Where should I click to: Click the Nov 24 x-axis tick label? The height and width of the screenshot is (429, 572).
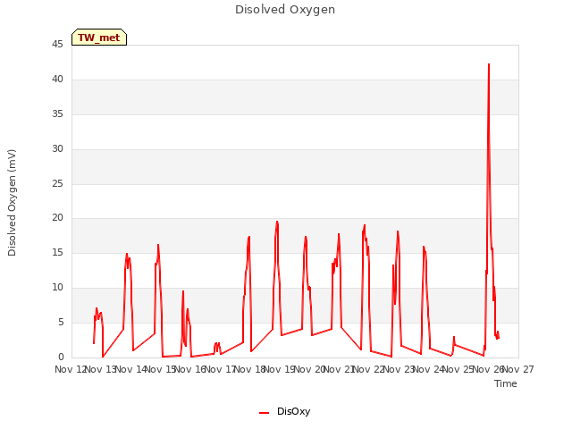(x=429, y=369)
